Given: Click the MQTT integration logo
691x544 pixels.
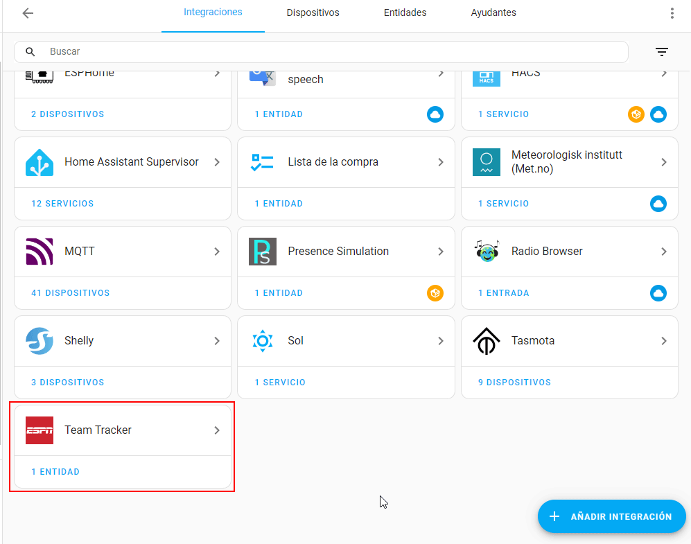Looking at the screenshot, I should click(40, 252).
